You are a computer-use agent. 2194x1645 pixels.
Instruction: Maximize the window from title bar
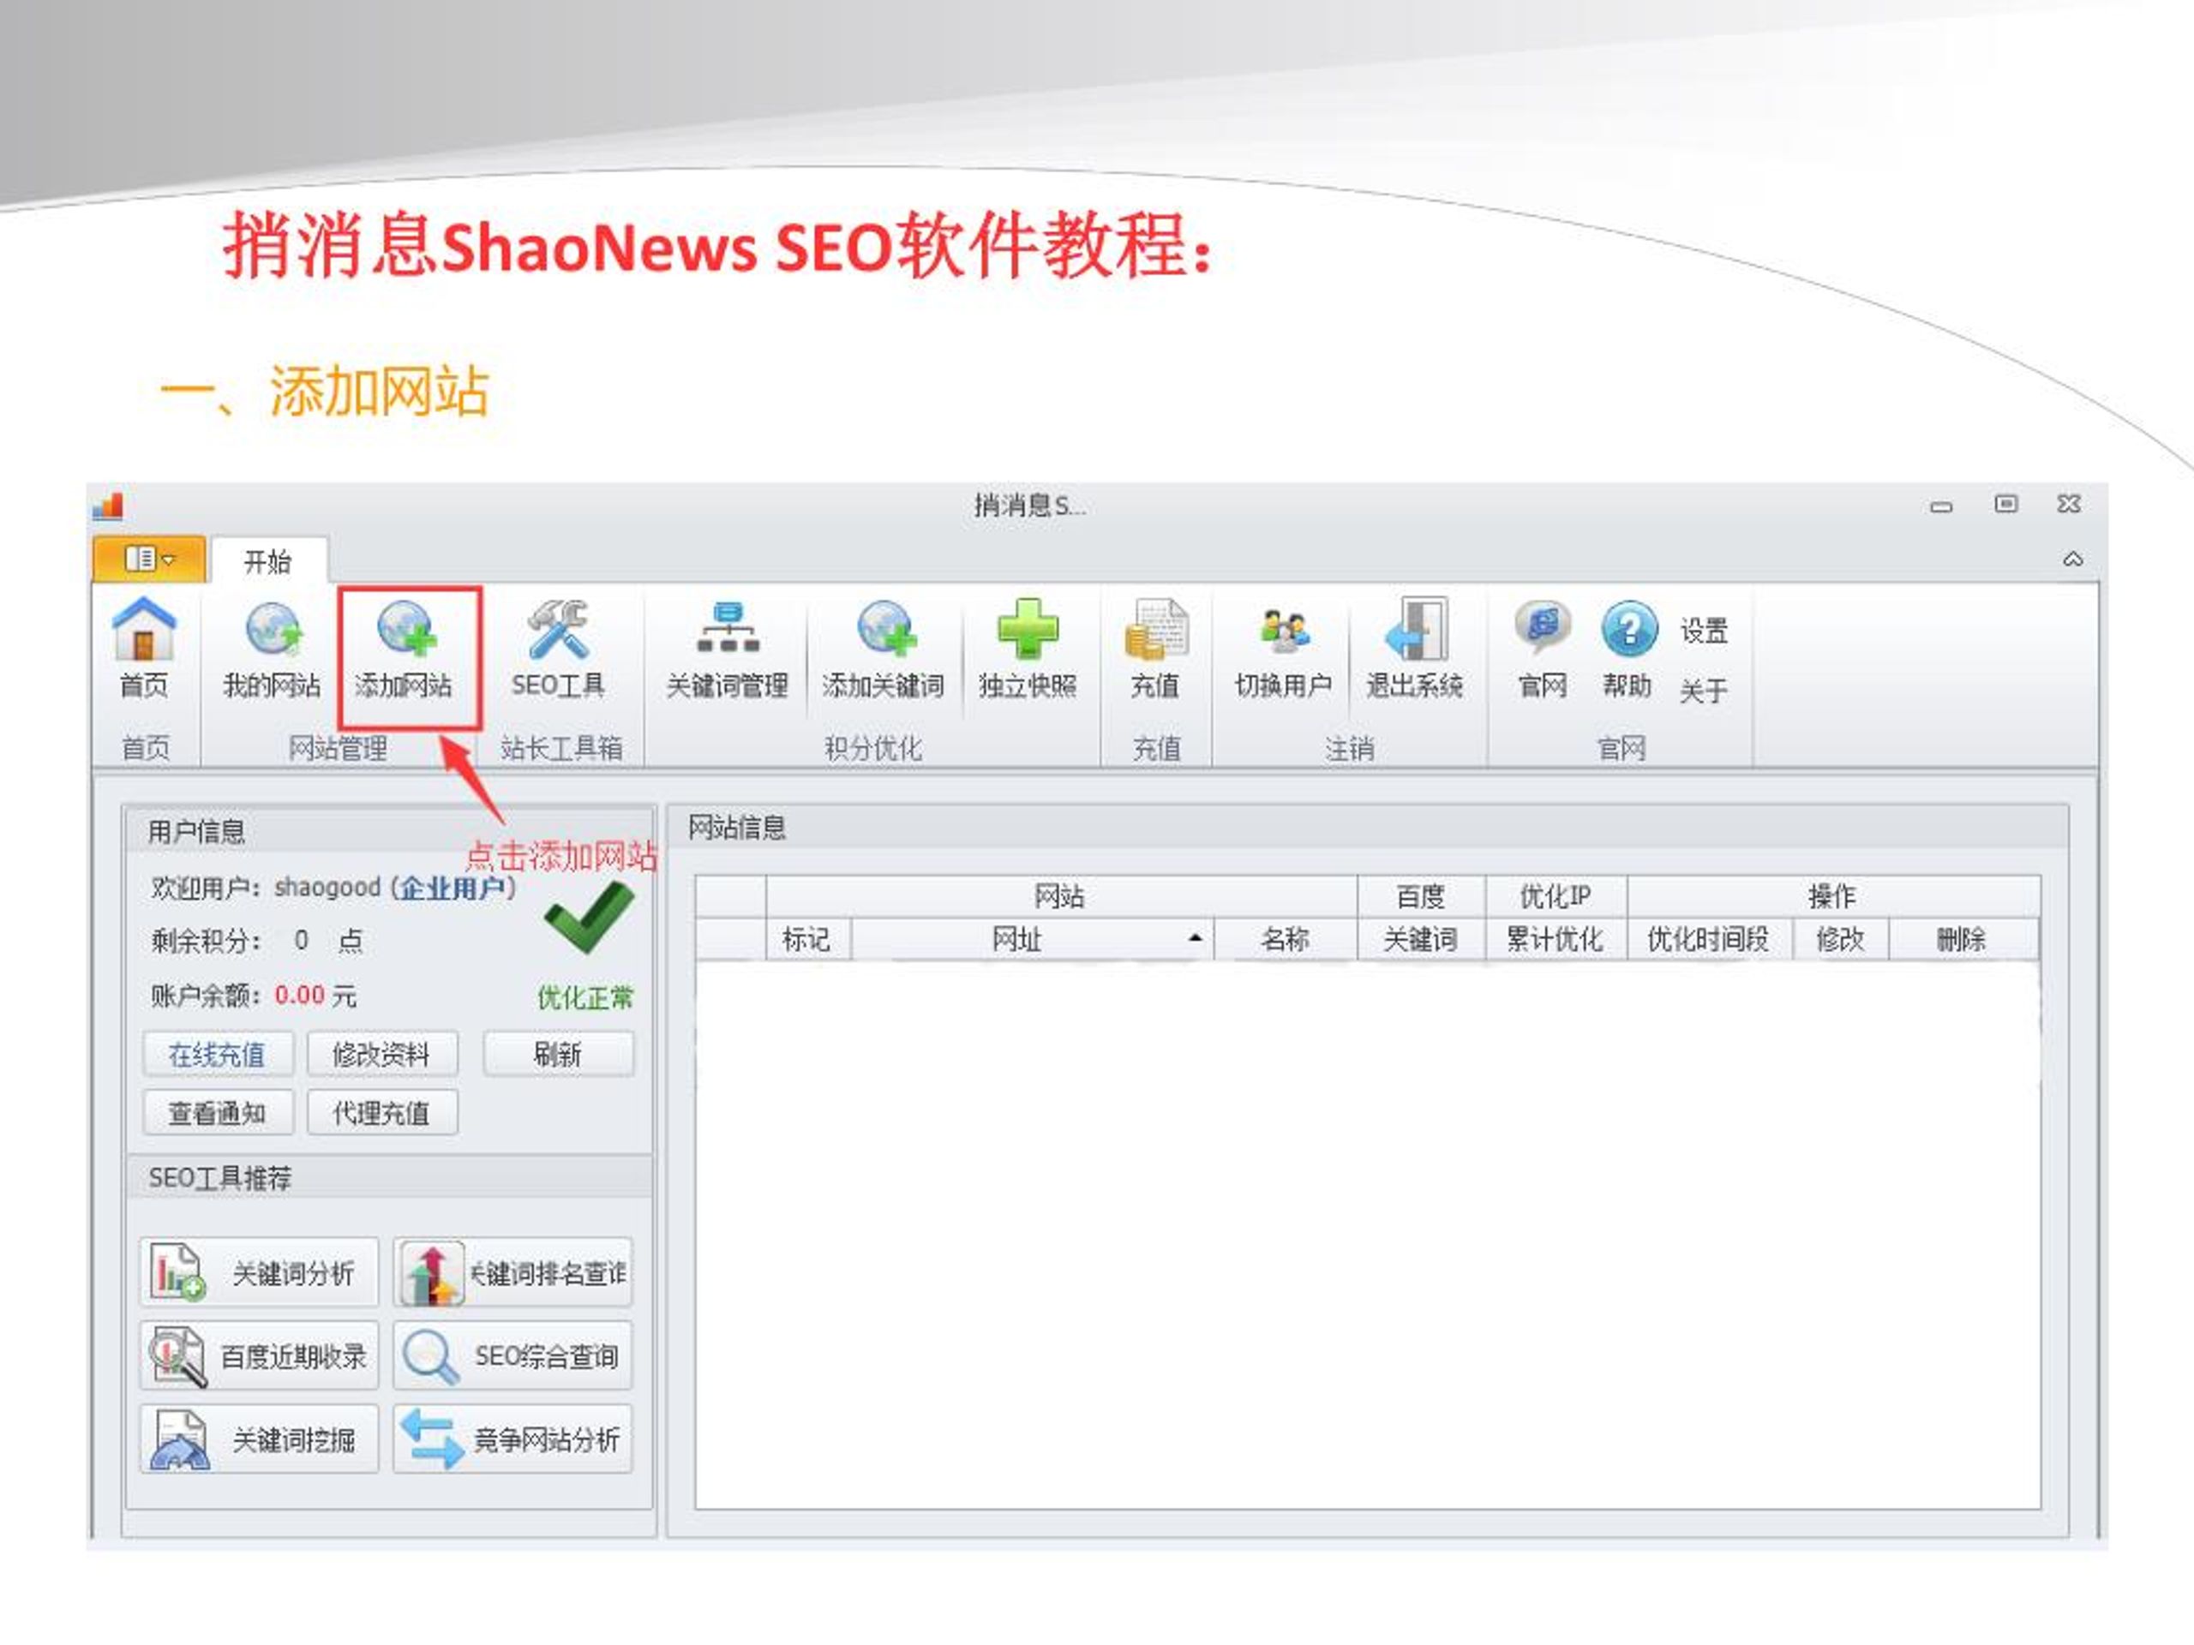click(2005, 505)
